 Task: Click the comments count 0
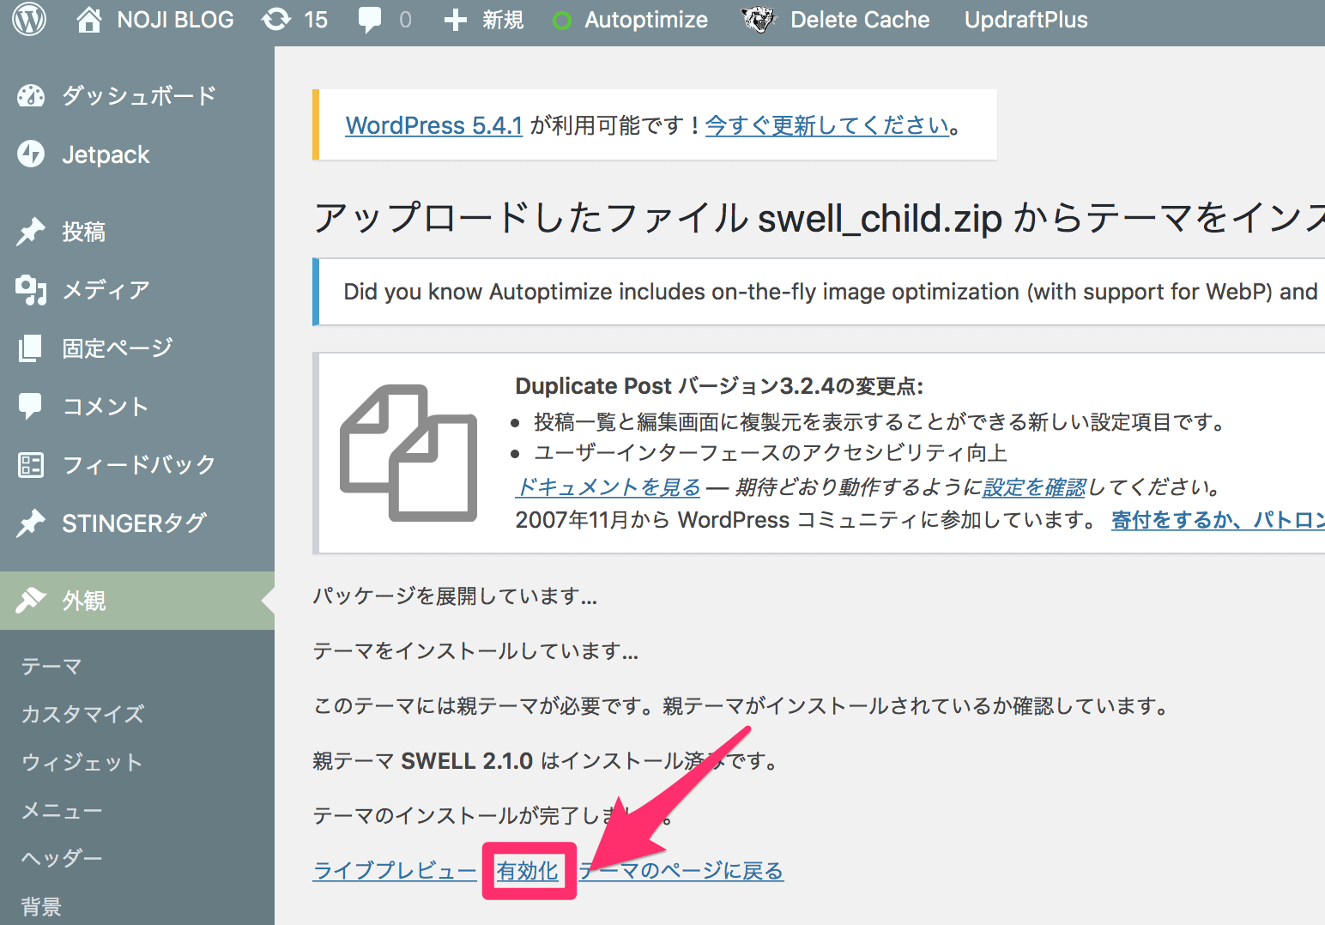[x=405, y=20]
